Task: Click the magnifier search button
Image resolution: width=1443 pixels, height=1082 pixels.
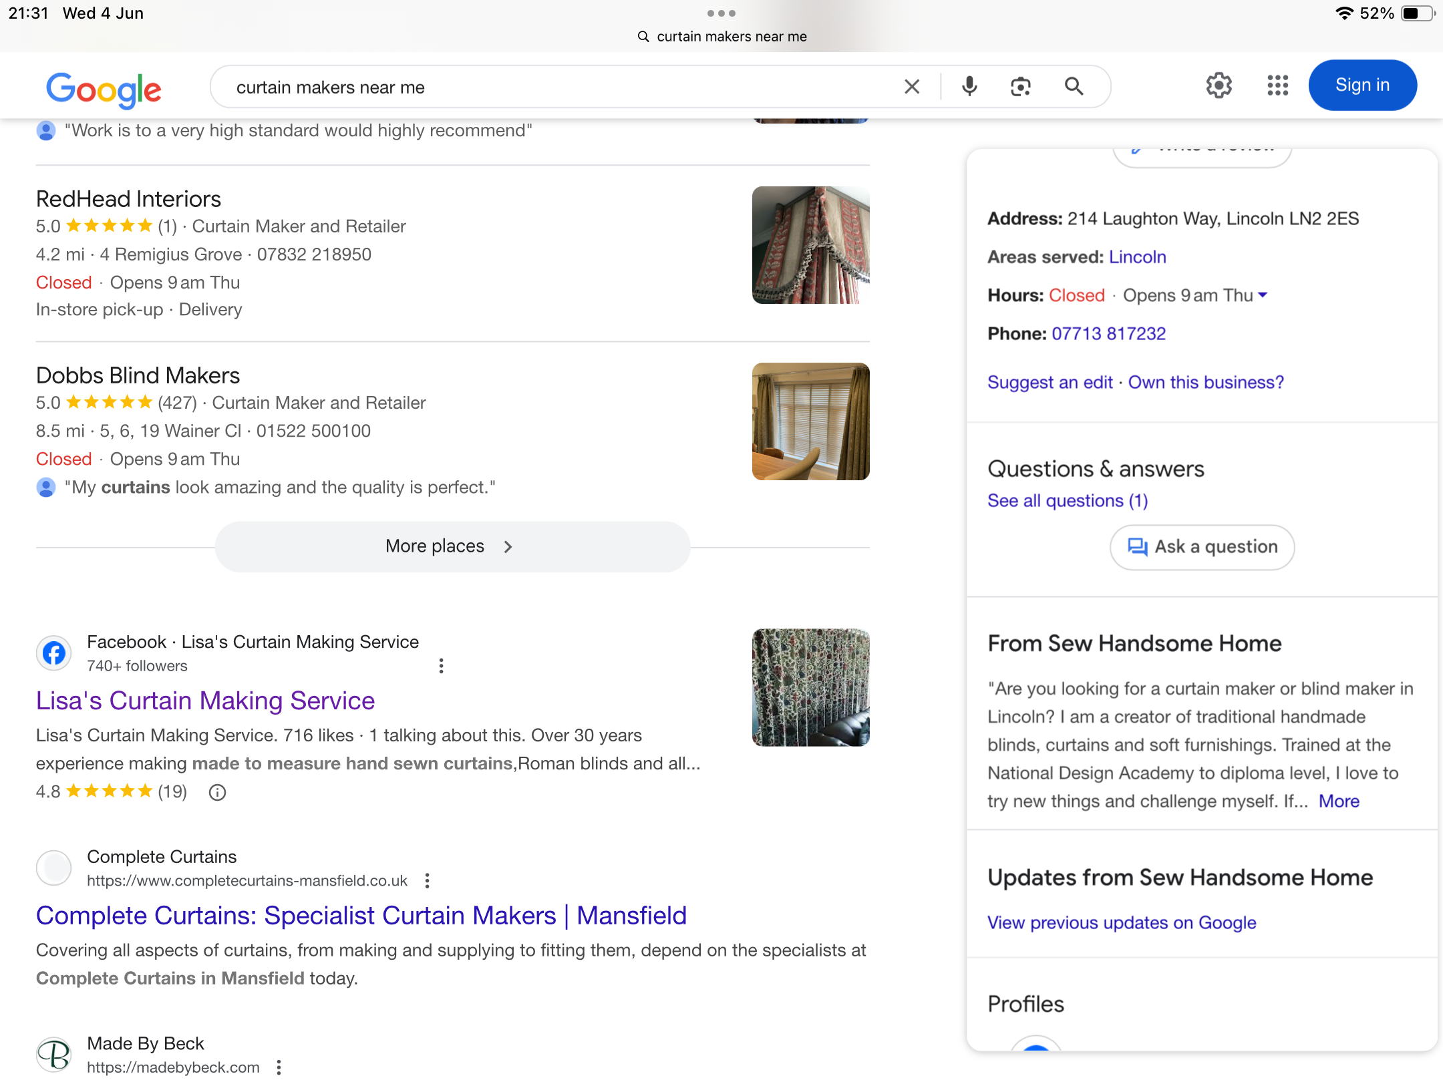Action: coord(1074,86)
